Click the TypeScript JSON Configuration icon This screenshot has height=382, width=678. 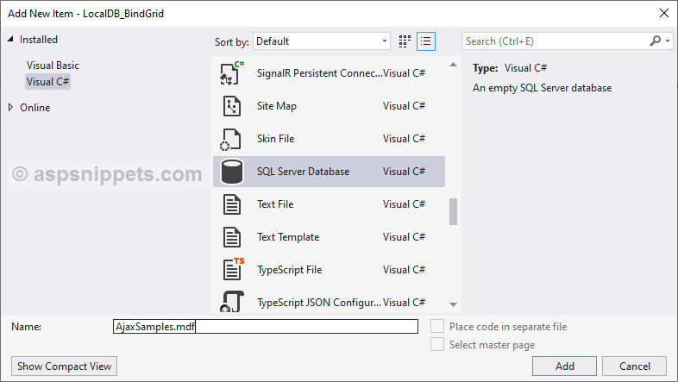tap(232, 302)
